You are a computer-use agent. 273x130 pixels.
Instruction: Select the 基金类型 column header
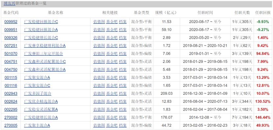141,13
